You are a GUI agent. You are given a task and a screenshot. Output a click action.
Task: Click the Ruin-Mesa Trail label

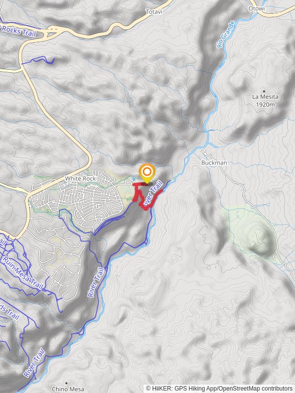coord(23,273)
